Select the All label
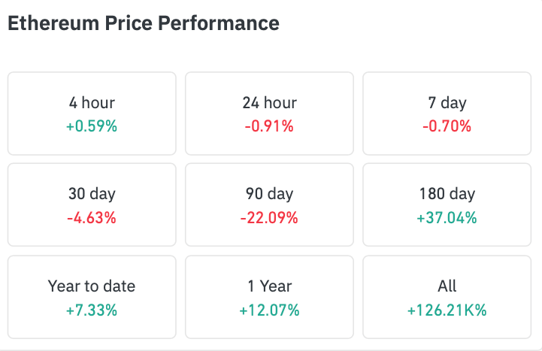 pyautogui.click(x=447, y=286)
